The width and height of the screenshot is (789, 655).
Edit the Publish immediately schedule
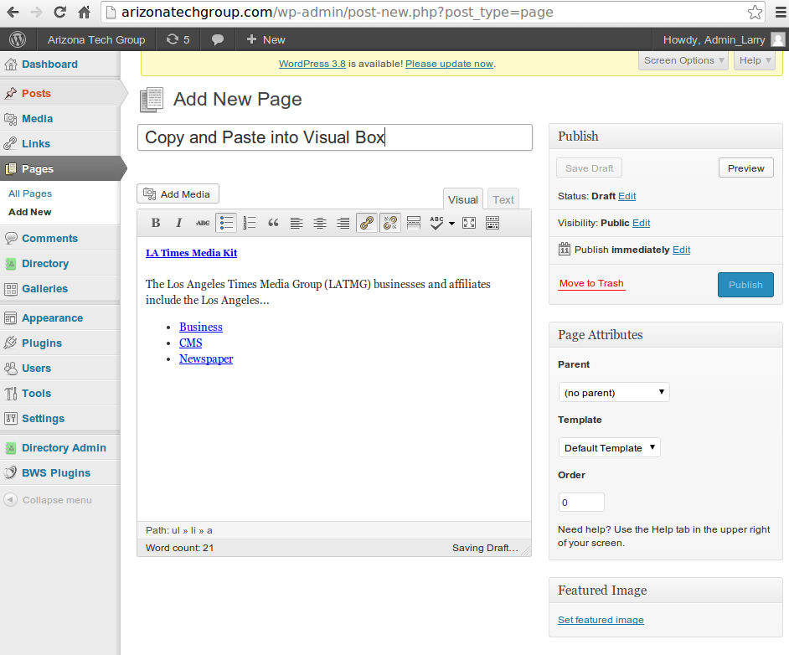tap(681, 250)
